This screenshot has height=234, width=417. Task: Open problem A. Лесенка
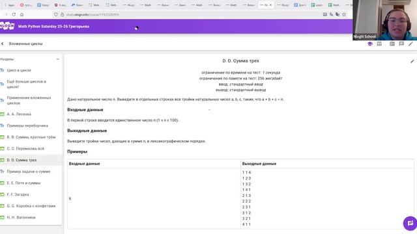pos(19,114)
